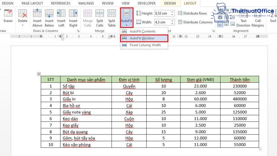Open the DEVELOPER tab
The image size is (277, 156).
pyautogui.click(x=146, y=3)
